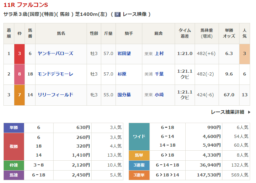Click the 3連単 bet type label
Viewport: 256px width, 183px height.
point(139,175)
